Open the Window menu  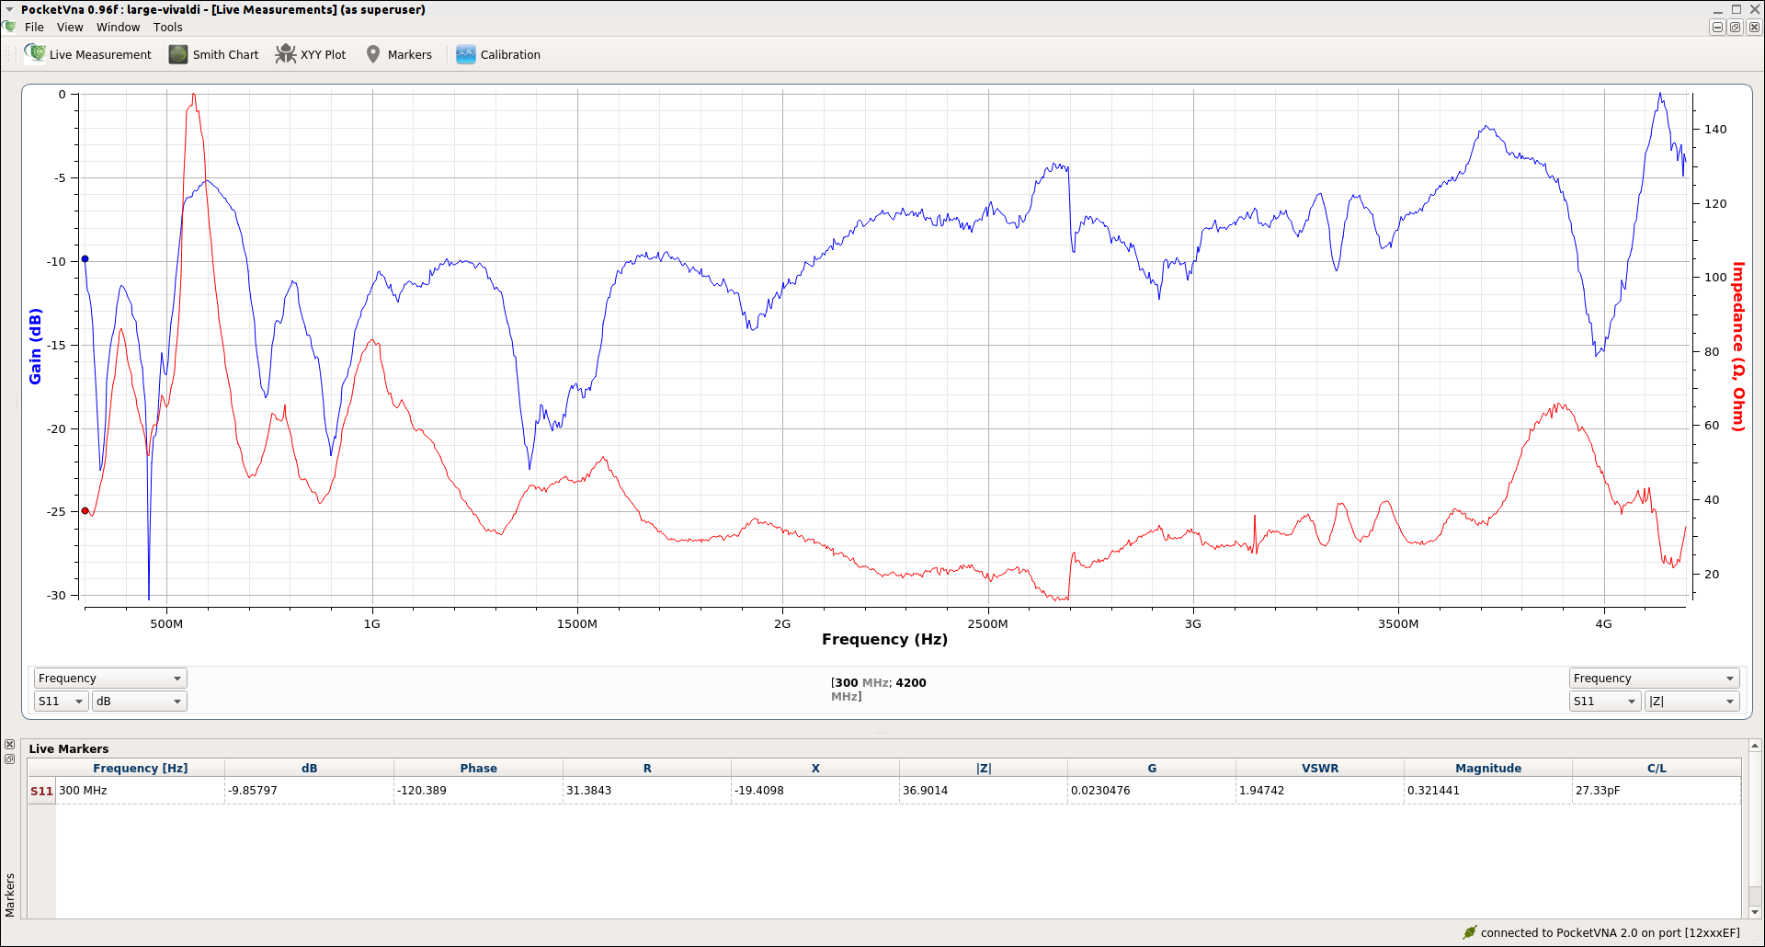(x=119, y=27)
